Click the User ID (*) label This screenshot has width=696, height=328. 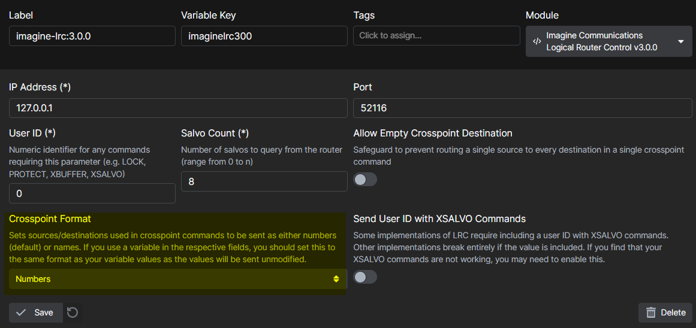pos(32,133)
